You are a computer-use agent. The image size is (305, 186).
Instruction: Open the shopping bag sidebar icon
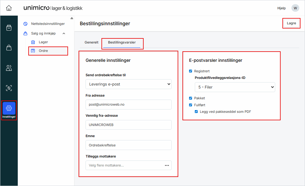9,48
